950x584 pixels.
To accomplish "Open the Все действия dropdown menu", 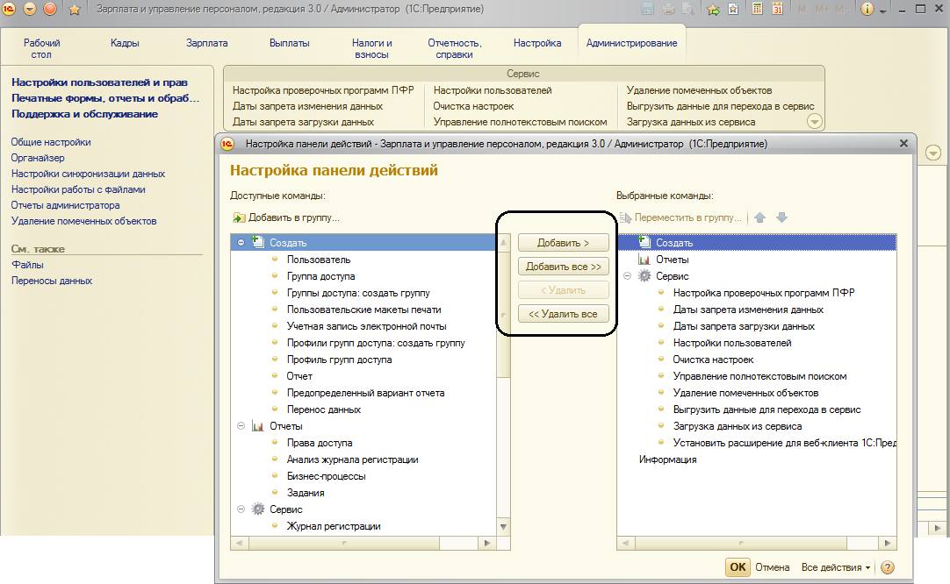I will pyautogui.click(x=836, y=567).
